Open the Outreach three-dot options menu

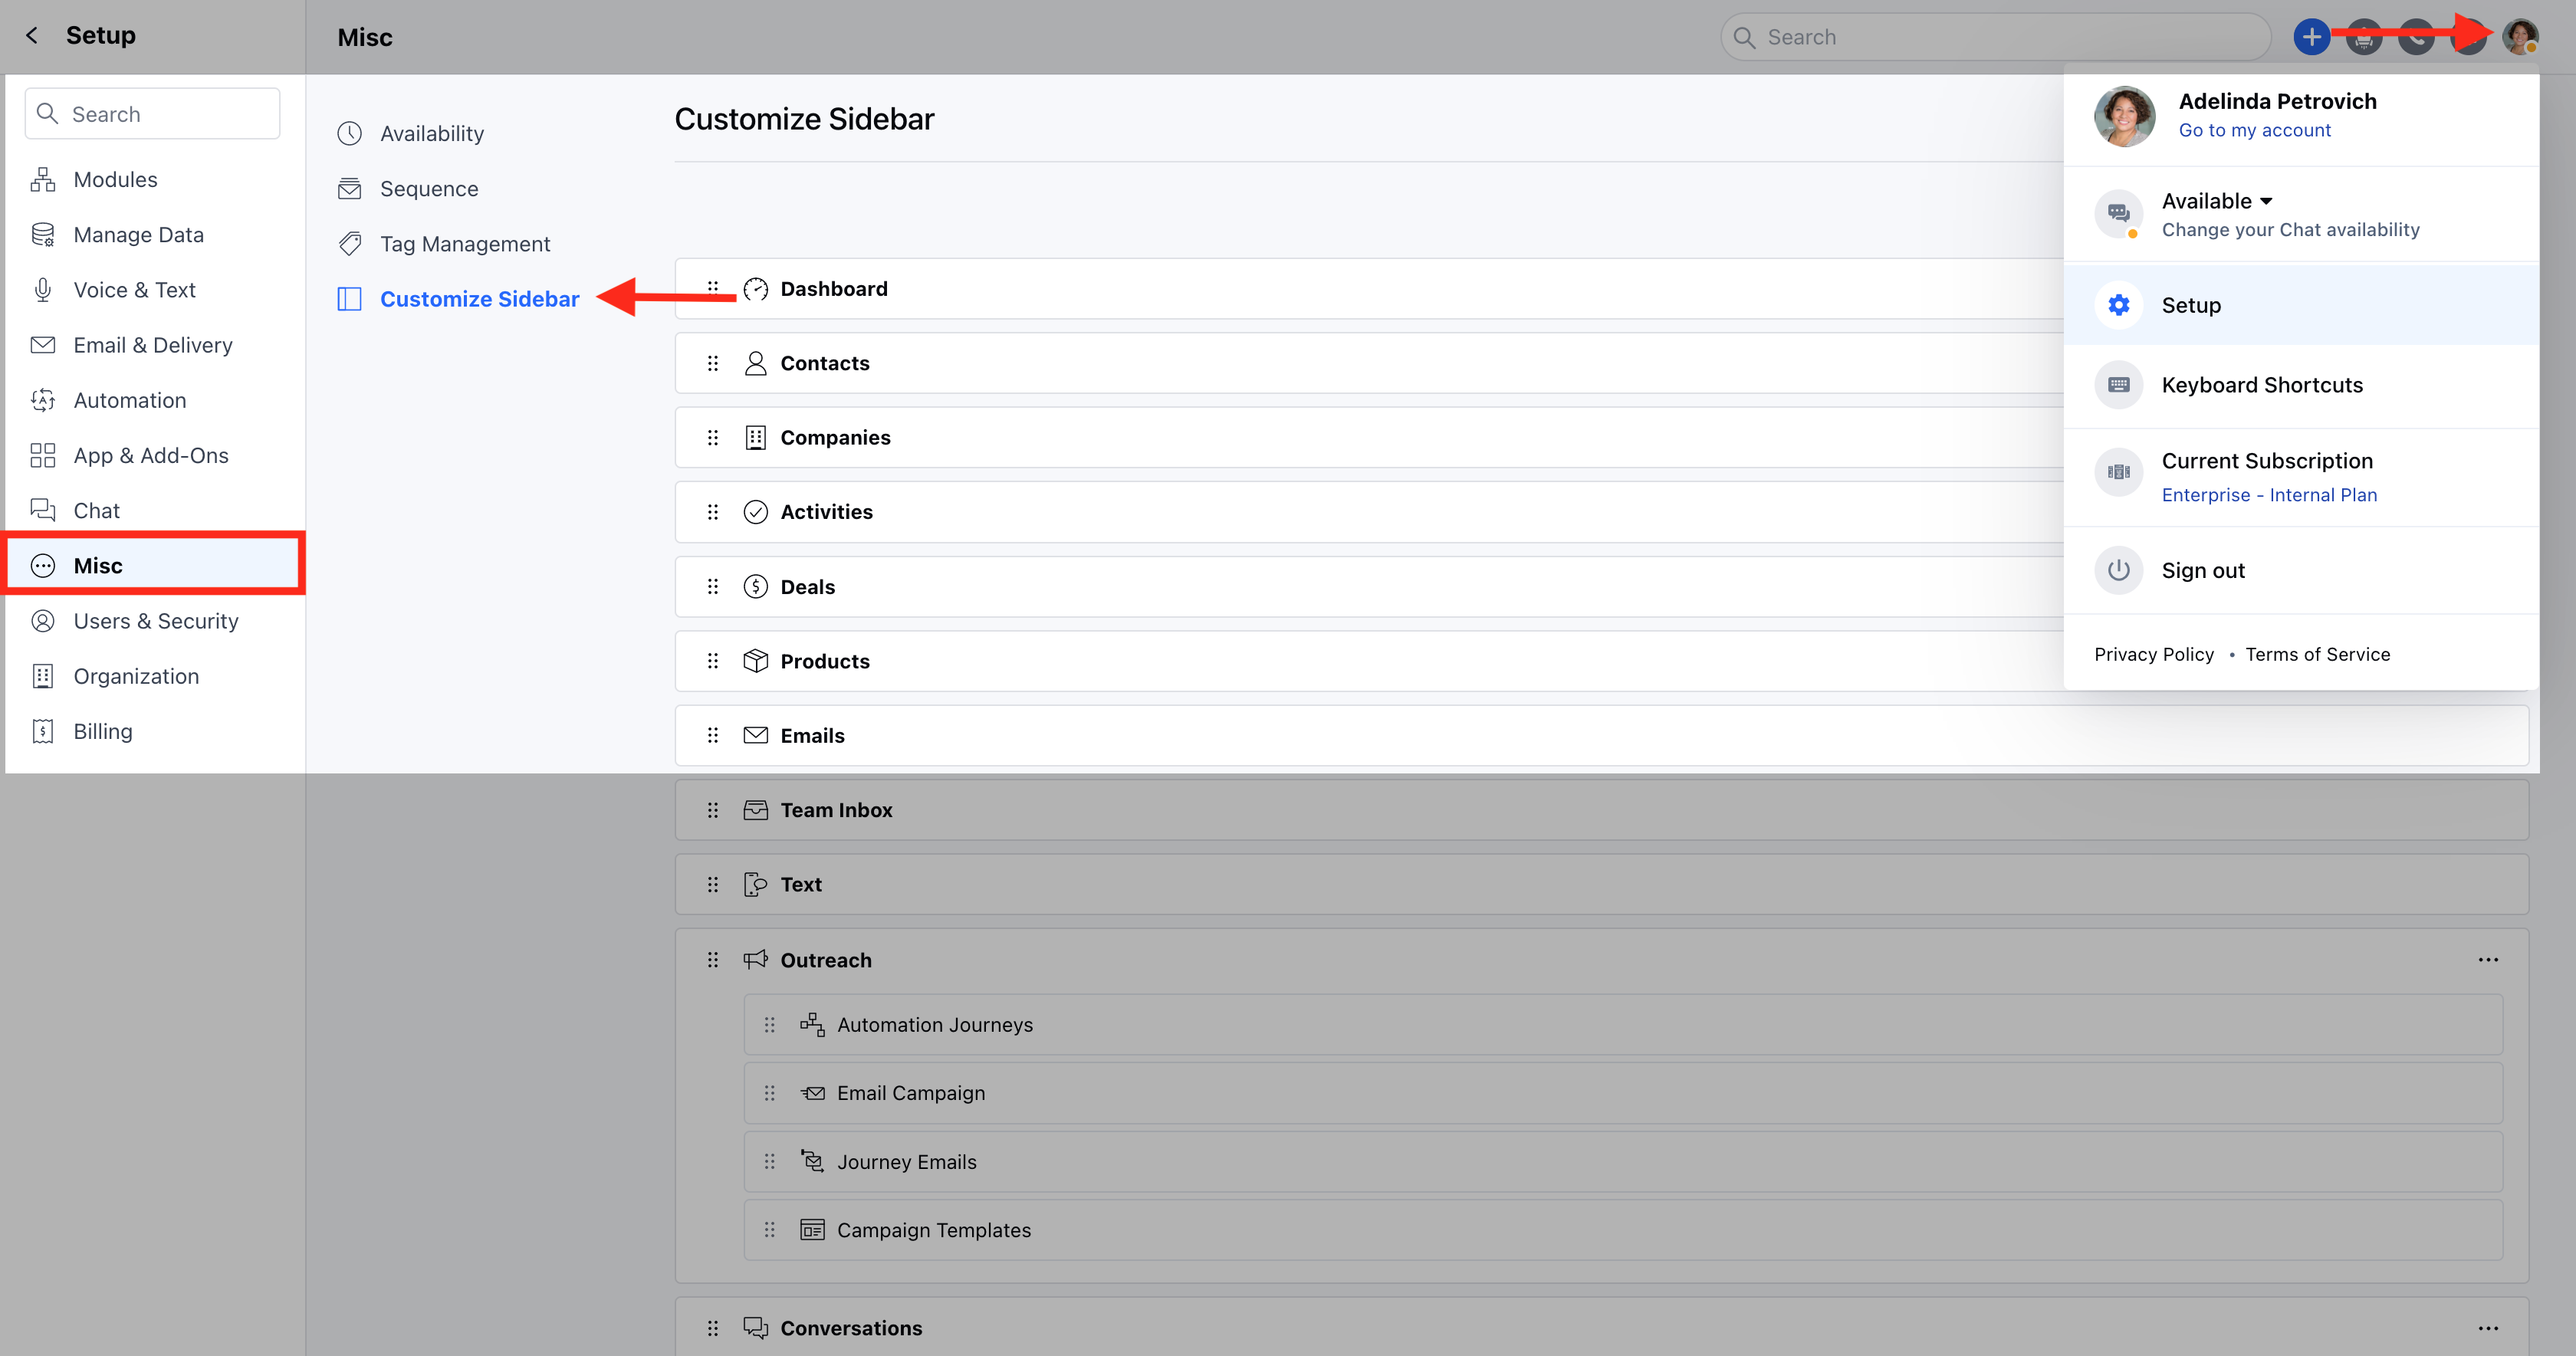click(2488, 960)
